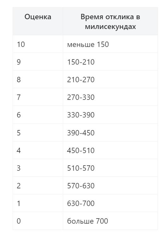The image size is (168, 240).
Task: Click the 'меньше 150' cell
Action: 110,44
